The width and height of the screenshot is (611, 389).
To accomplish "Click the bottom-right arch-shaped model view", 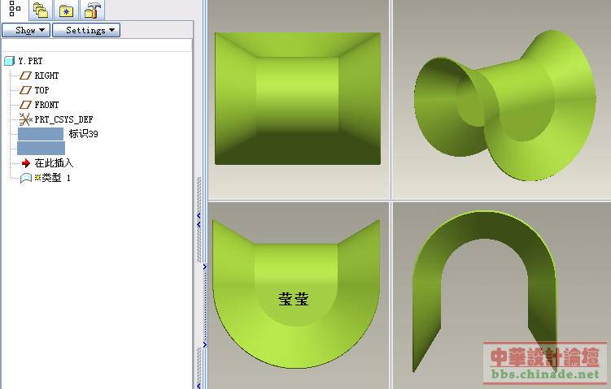I will coord(485,292).
